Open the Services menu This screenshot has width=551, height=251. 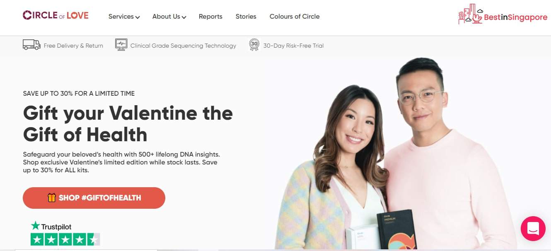coord(124,17)
